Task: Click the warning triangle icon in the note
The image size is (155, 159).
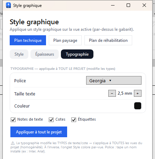Action: click(x=13, y=143)
